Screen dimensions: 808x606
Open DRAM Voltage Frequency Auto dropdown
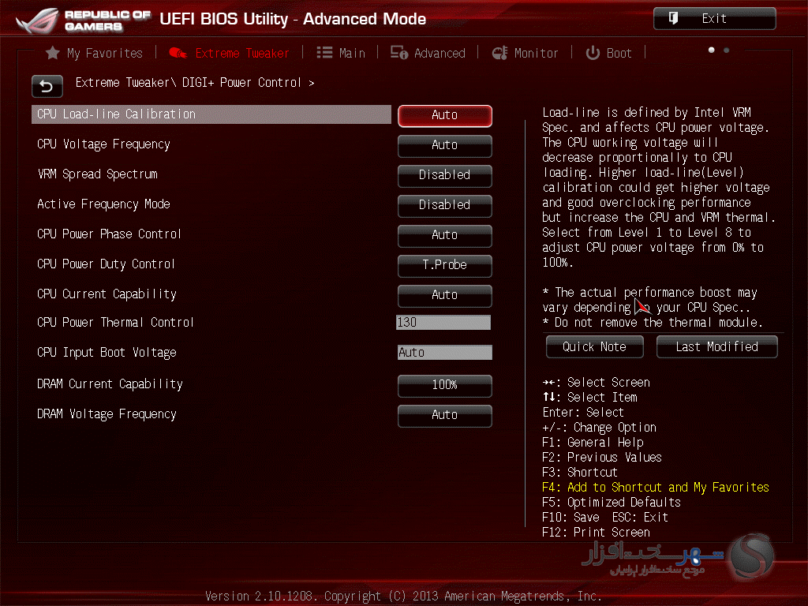point(445,415)
